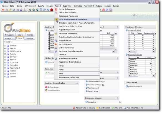This screenshot has width=162, height=114.
Task: Expand the Supervisor tree node
Action: point(5,63)
